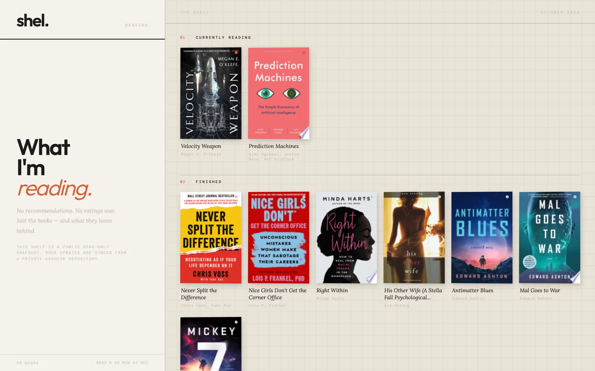Click authors "Ajay Agrawal, Joshua Gans, Avi Goldfarb"
The height and width of the screenshot is (371, 595).
[x=274, y=157]
